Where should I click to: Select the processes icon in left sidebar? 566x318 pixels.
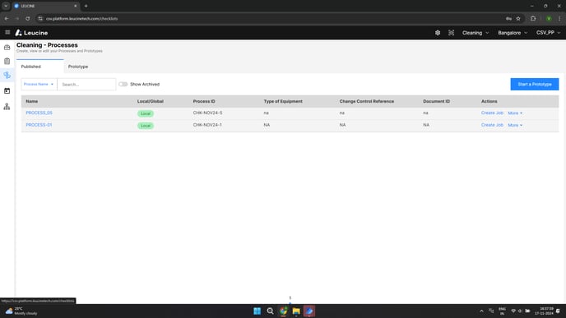click(7, 75)
